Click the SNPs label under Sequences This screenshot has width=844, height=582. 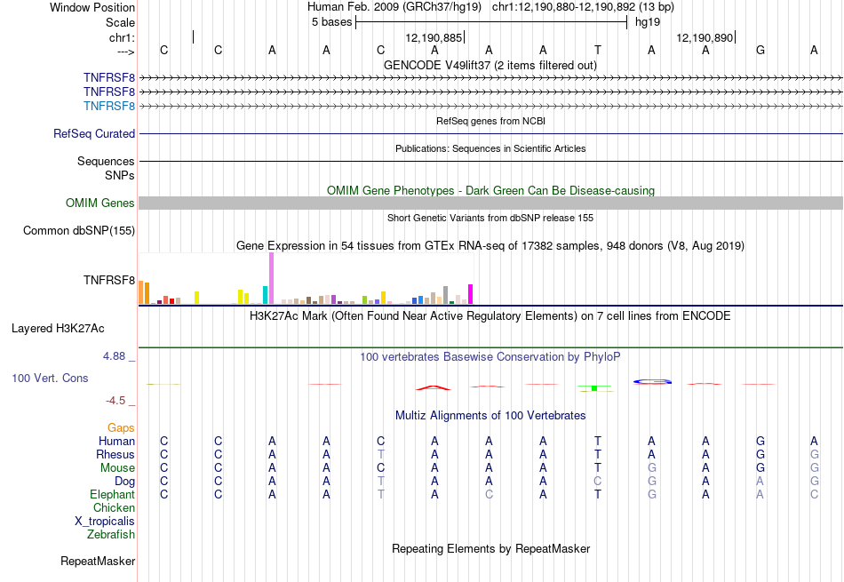120,176
